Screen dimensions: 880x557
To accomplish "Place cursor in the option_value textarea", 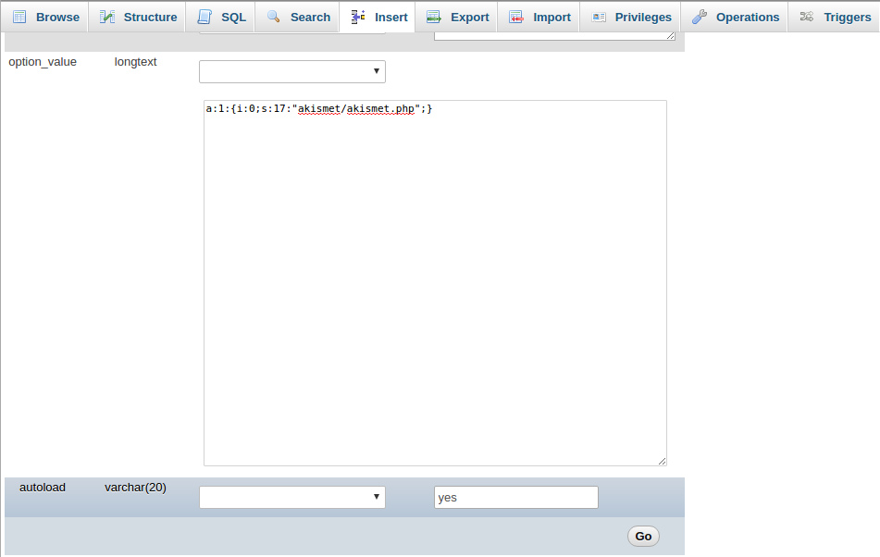I will click(x=435, y=278).
